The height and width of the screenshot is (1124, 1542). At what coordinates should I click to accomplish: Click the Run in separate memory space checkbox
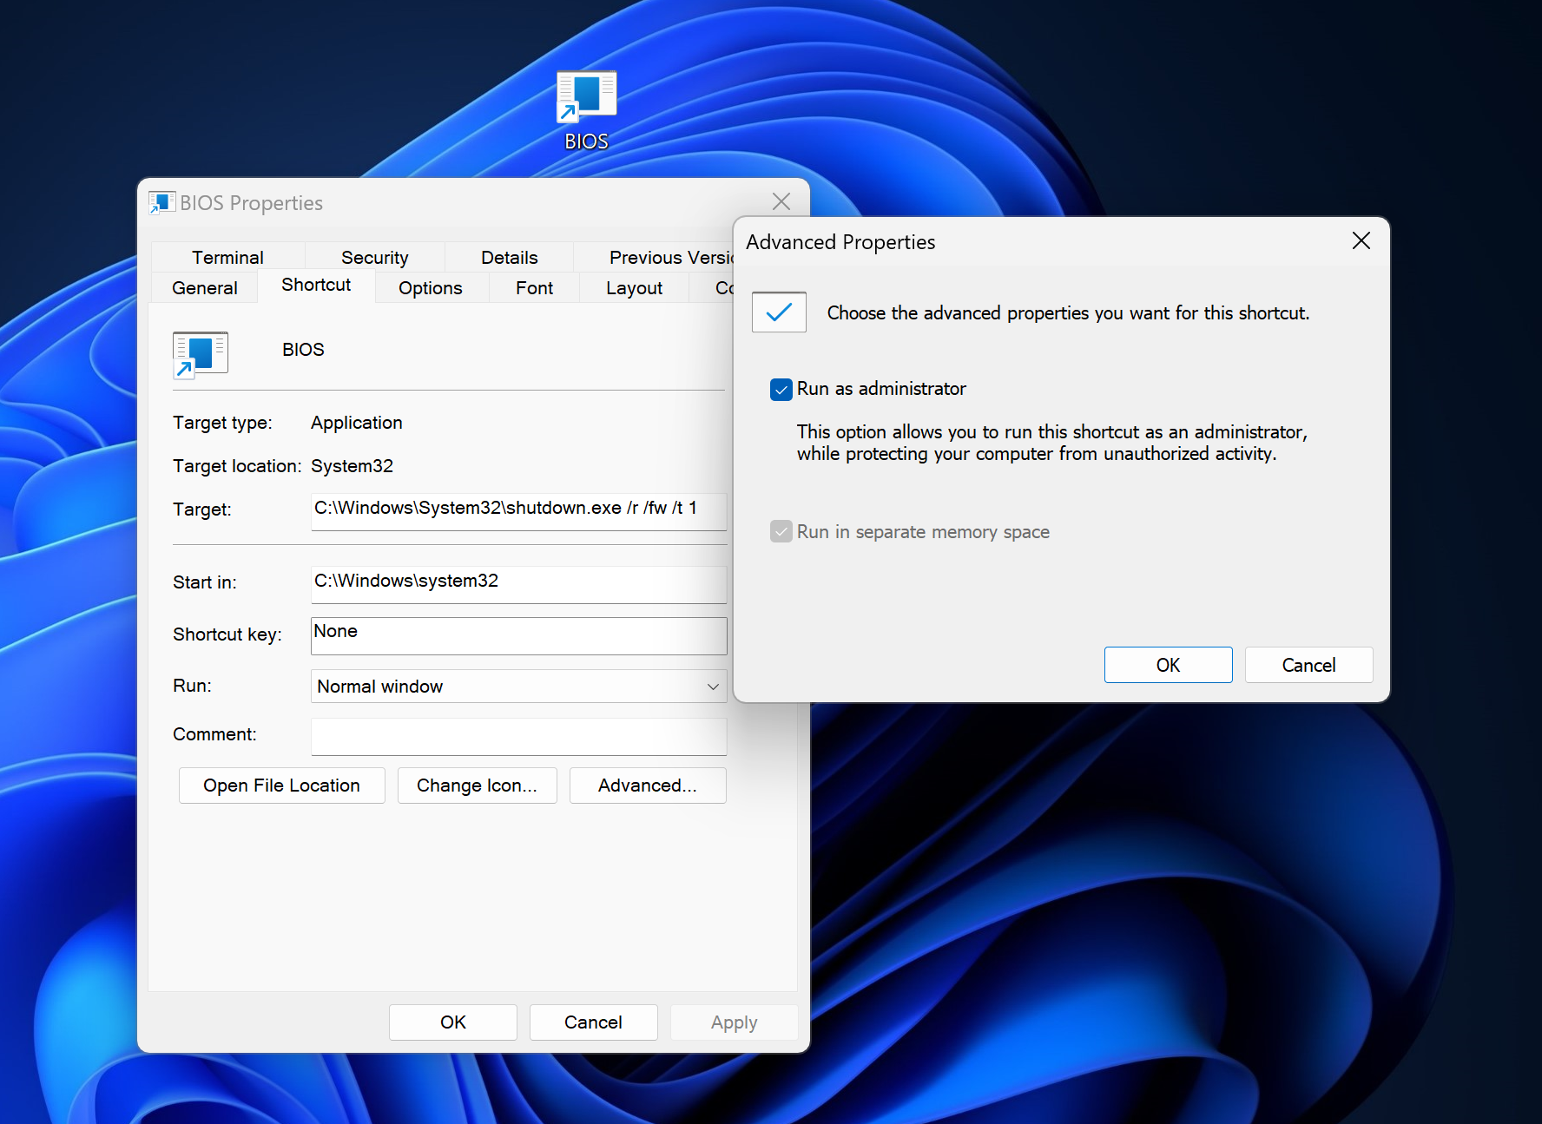(781, 531)
